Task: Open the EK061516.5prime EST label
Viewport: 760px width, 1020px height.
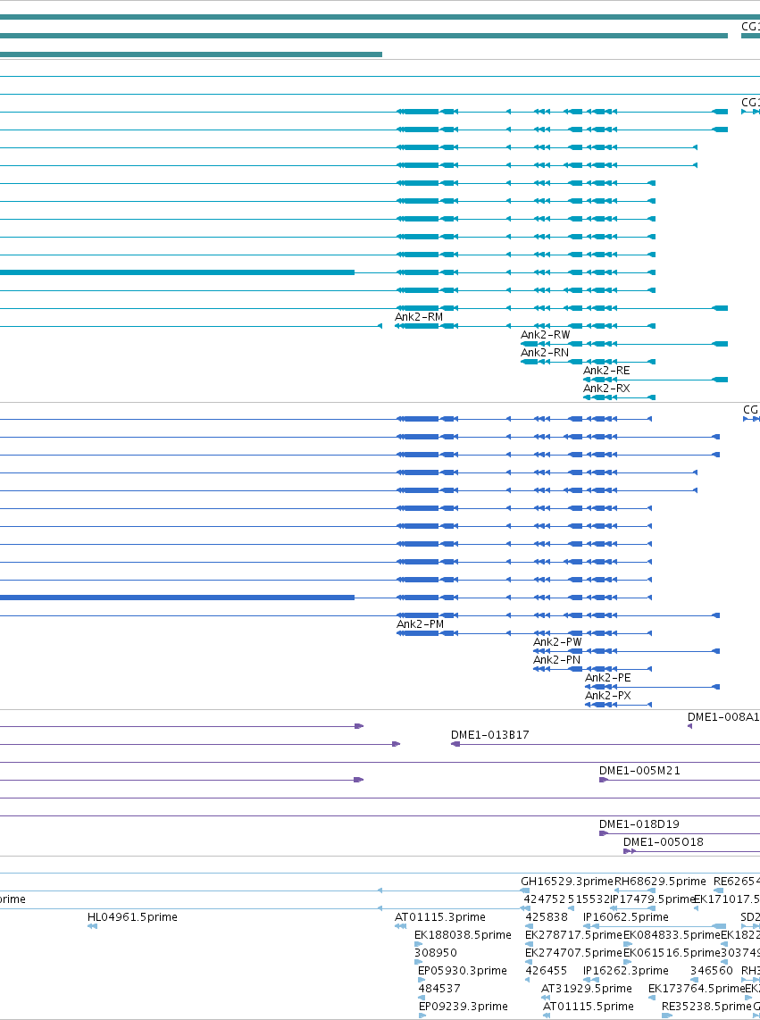Action: pos(672,953)
